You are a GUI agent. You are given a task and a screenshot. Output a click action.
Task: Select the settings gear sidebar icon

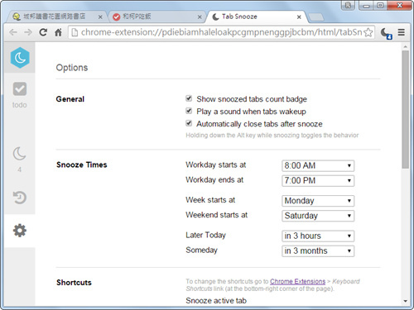click(x=20, y=231)
